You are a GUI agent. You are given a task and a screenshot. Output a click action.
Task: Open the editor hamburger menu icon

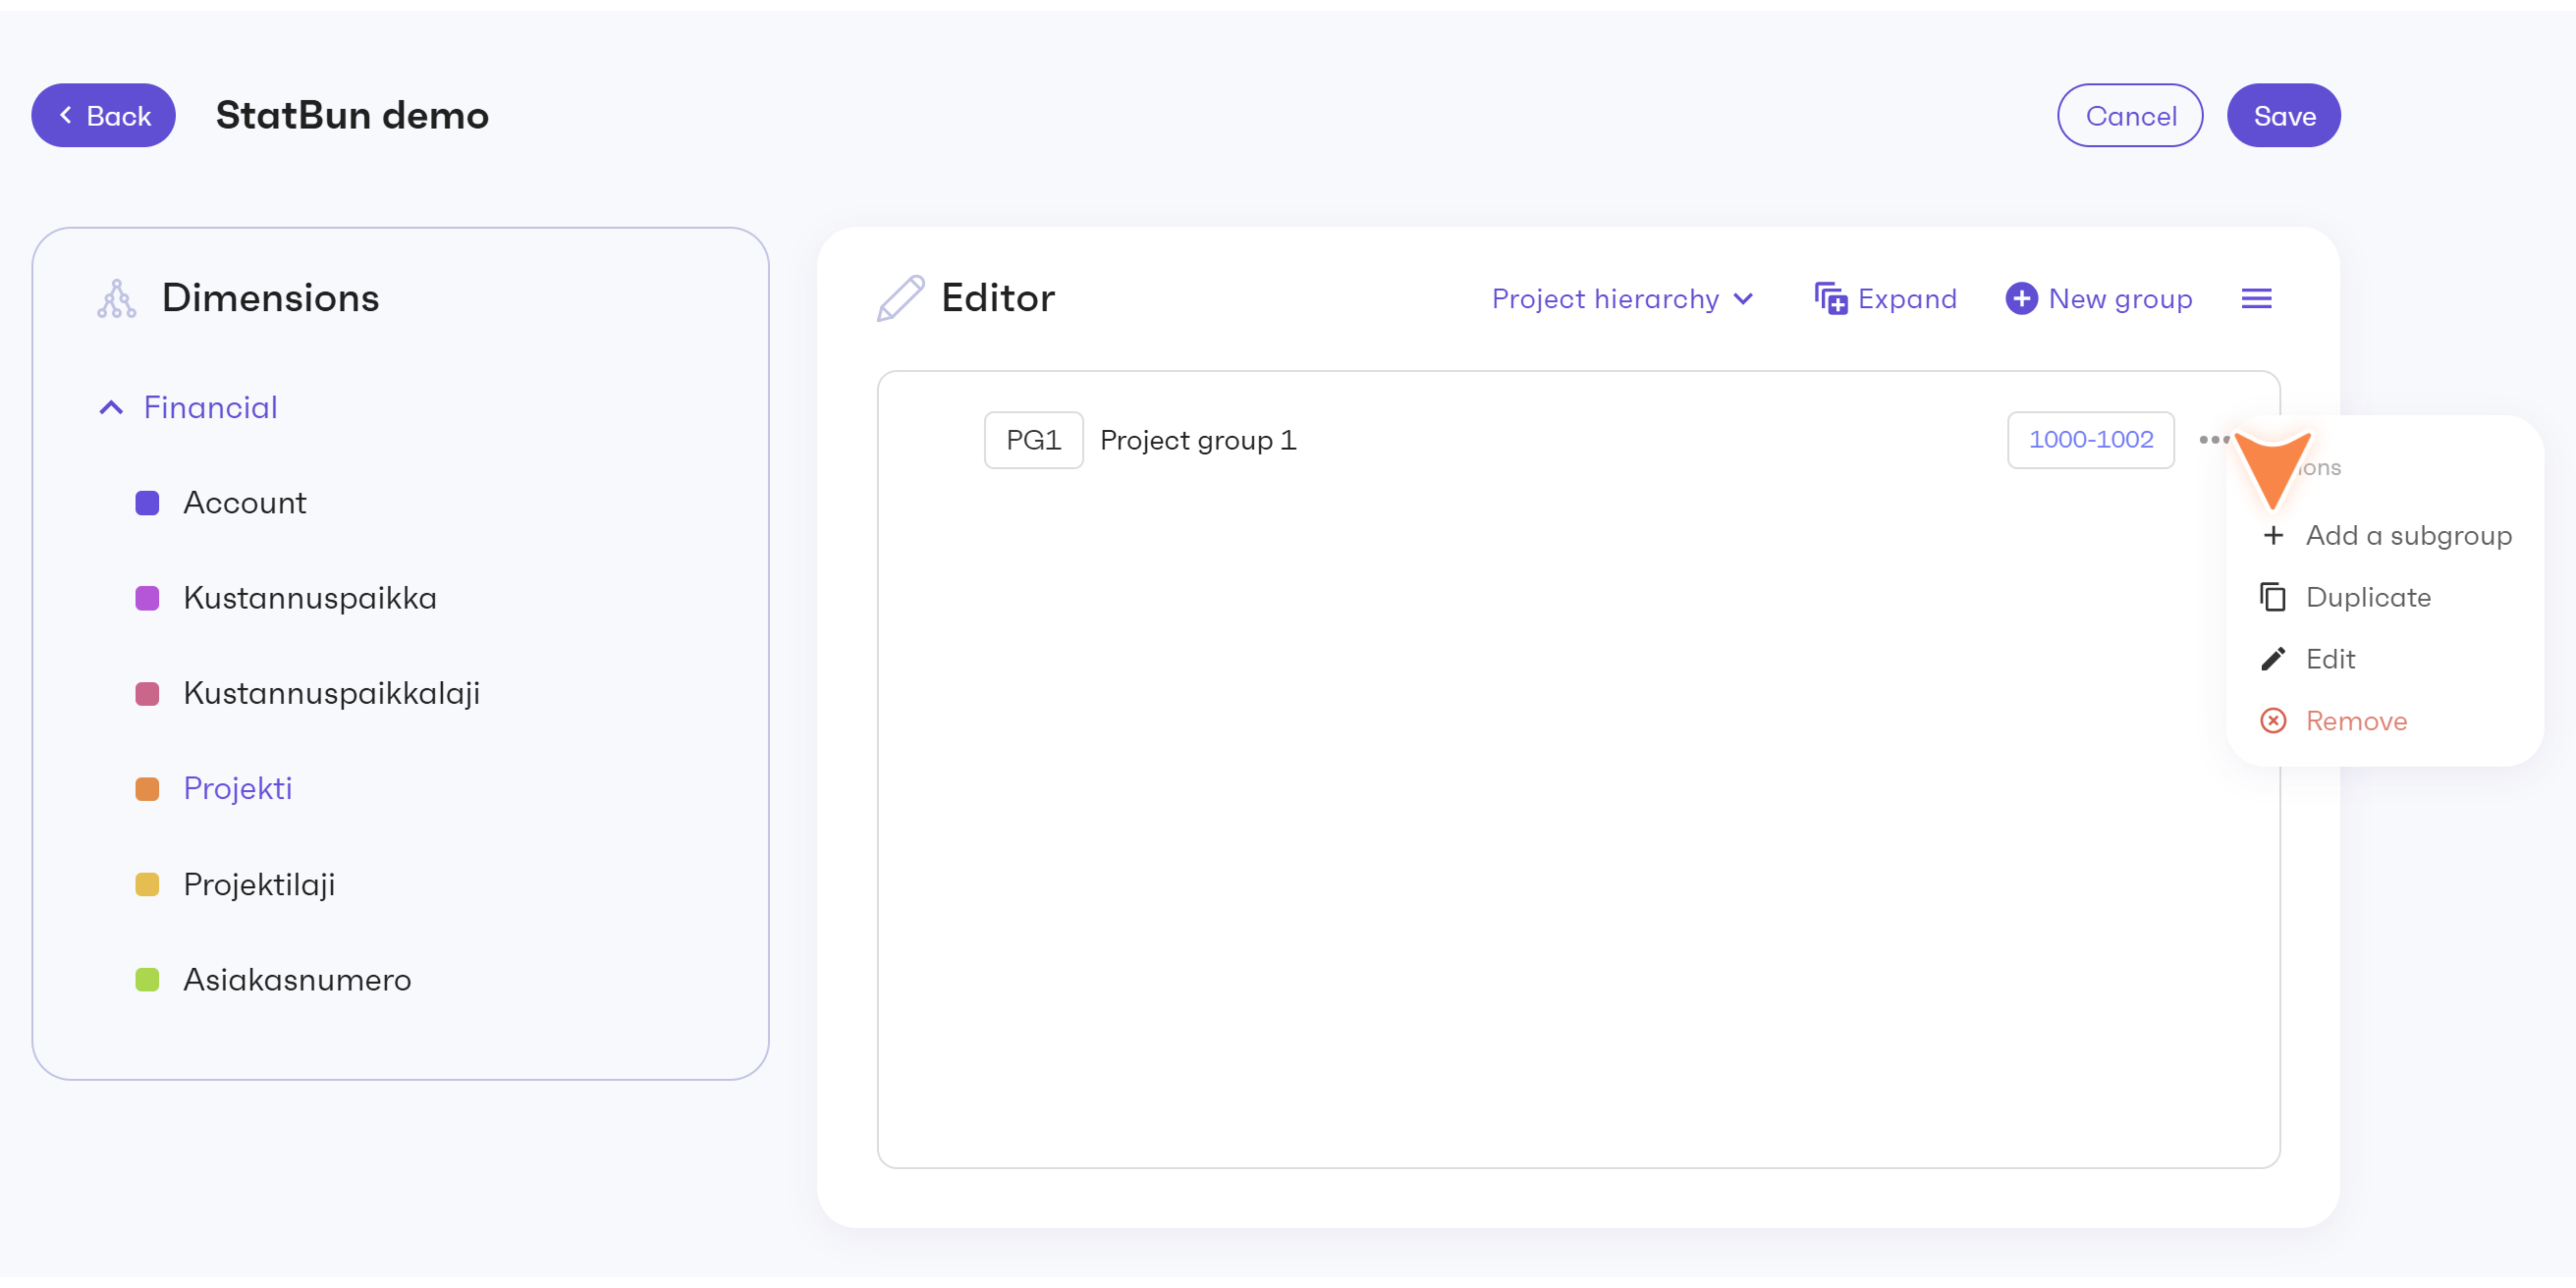tap(2256, 299)
